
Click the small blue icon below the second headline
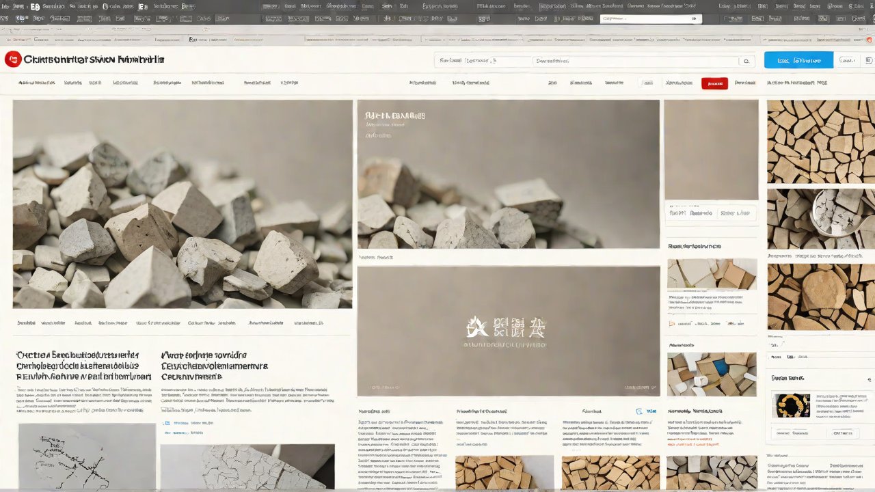pos(166,423)
